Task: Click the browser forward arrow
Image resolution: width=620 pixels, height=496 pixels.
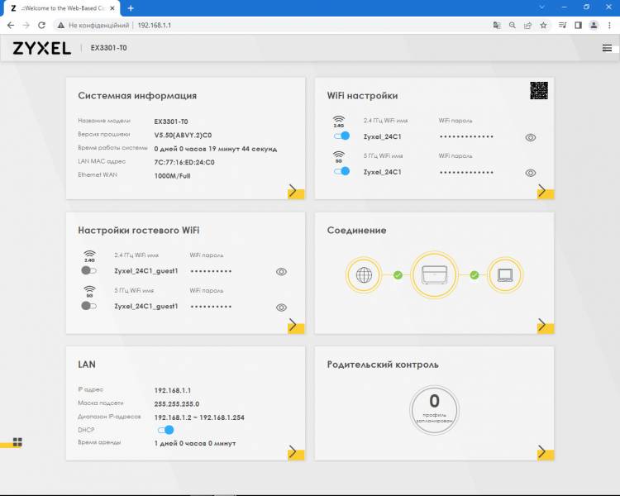Action: point(26,25)
